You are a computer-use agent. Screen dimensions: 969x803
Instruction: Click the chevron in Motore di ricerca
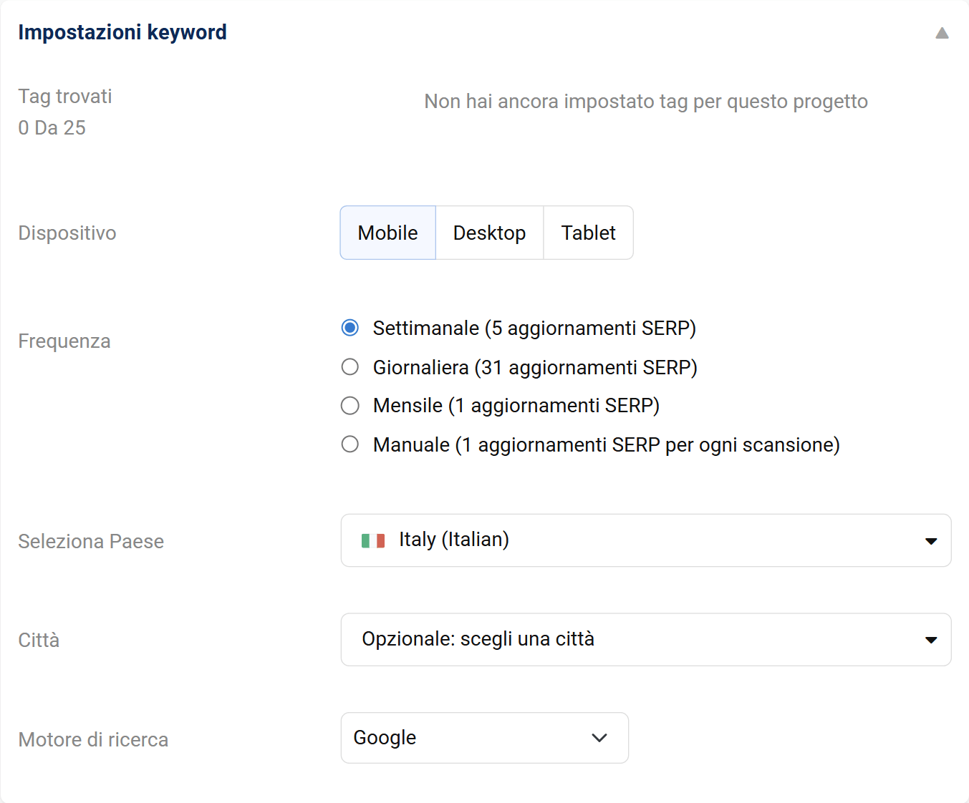point(599,738)
